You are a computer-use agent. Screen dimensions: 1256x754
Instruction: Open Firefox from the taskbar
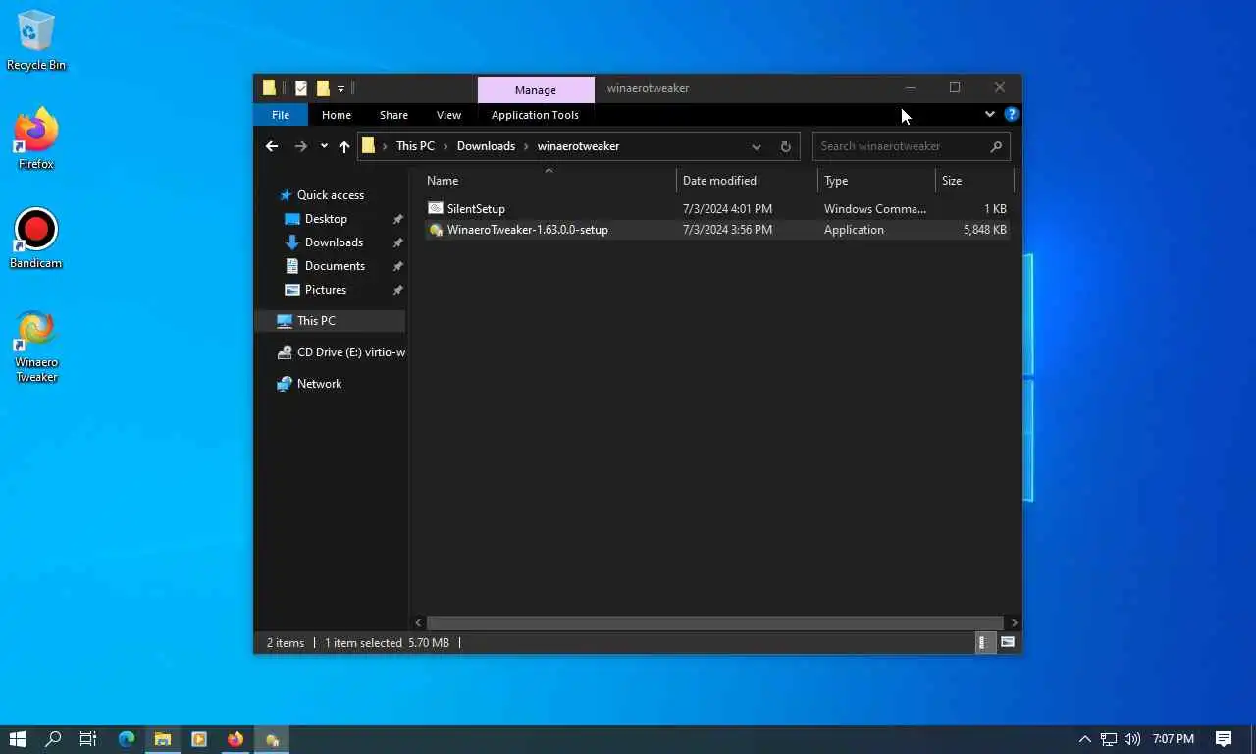235,739
